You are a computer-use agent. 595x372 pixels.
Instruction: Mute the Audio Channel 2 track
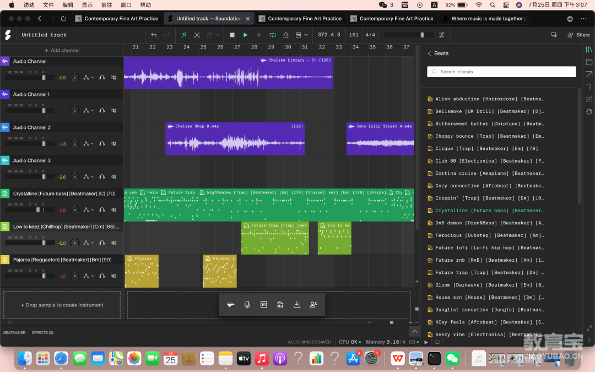(114, 143)
